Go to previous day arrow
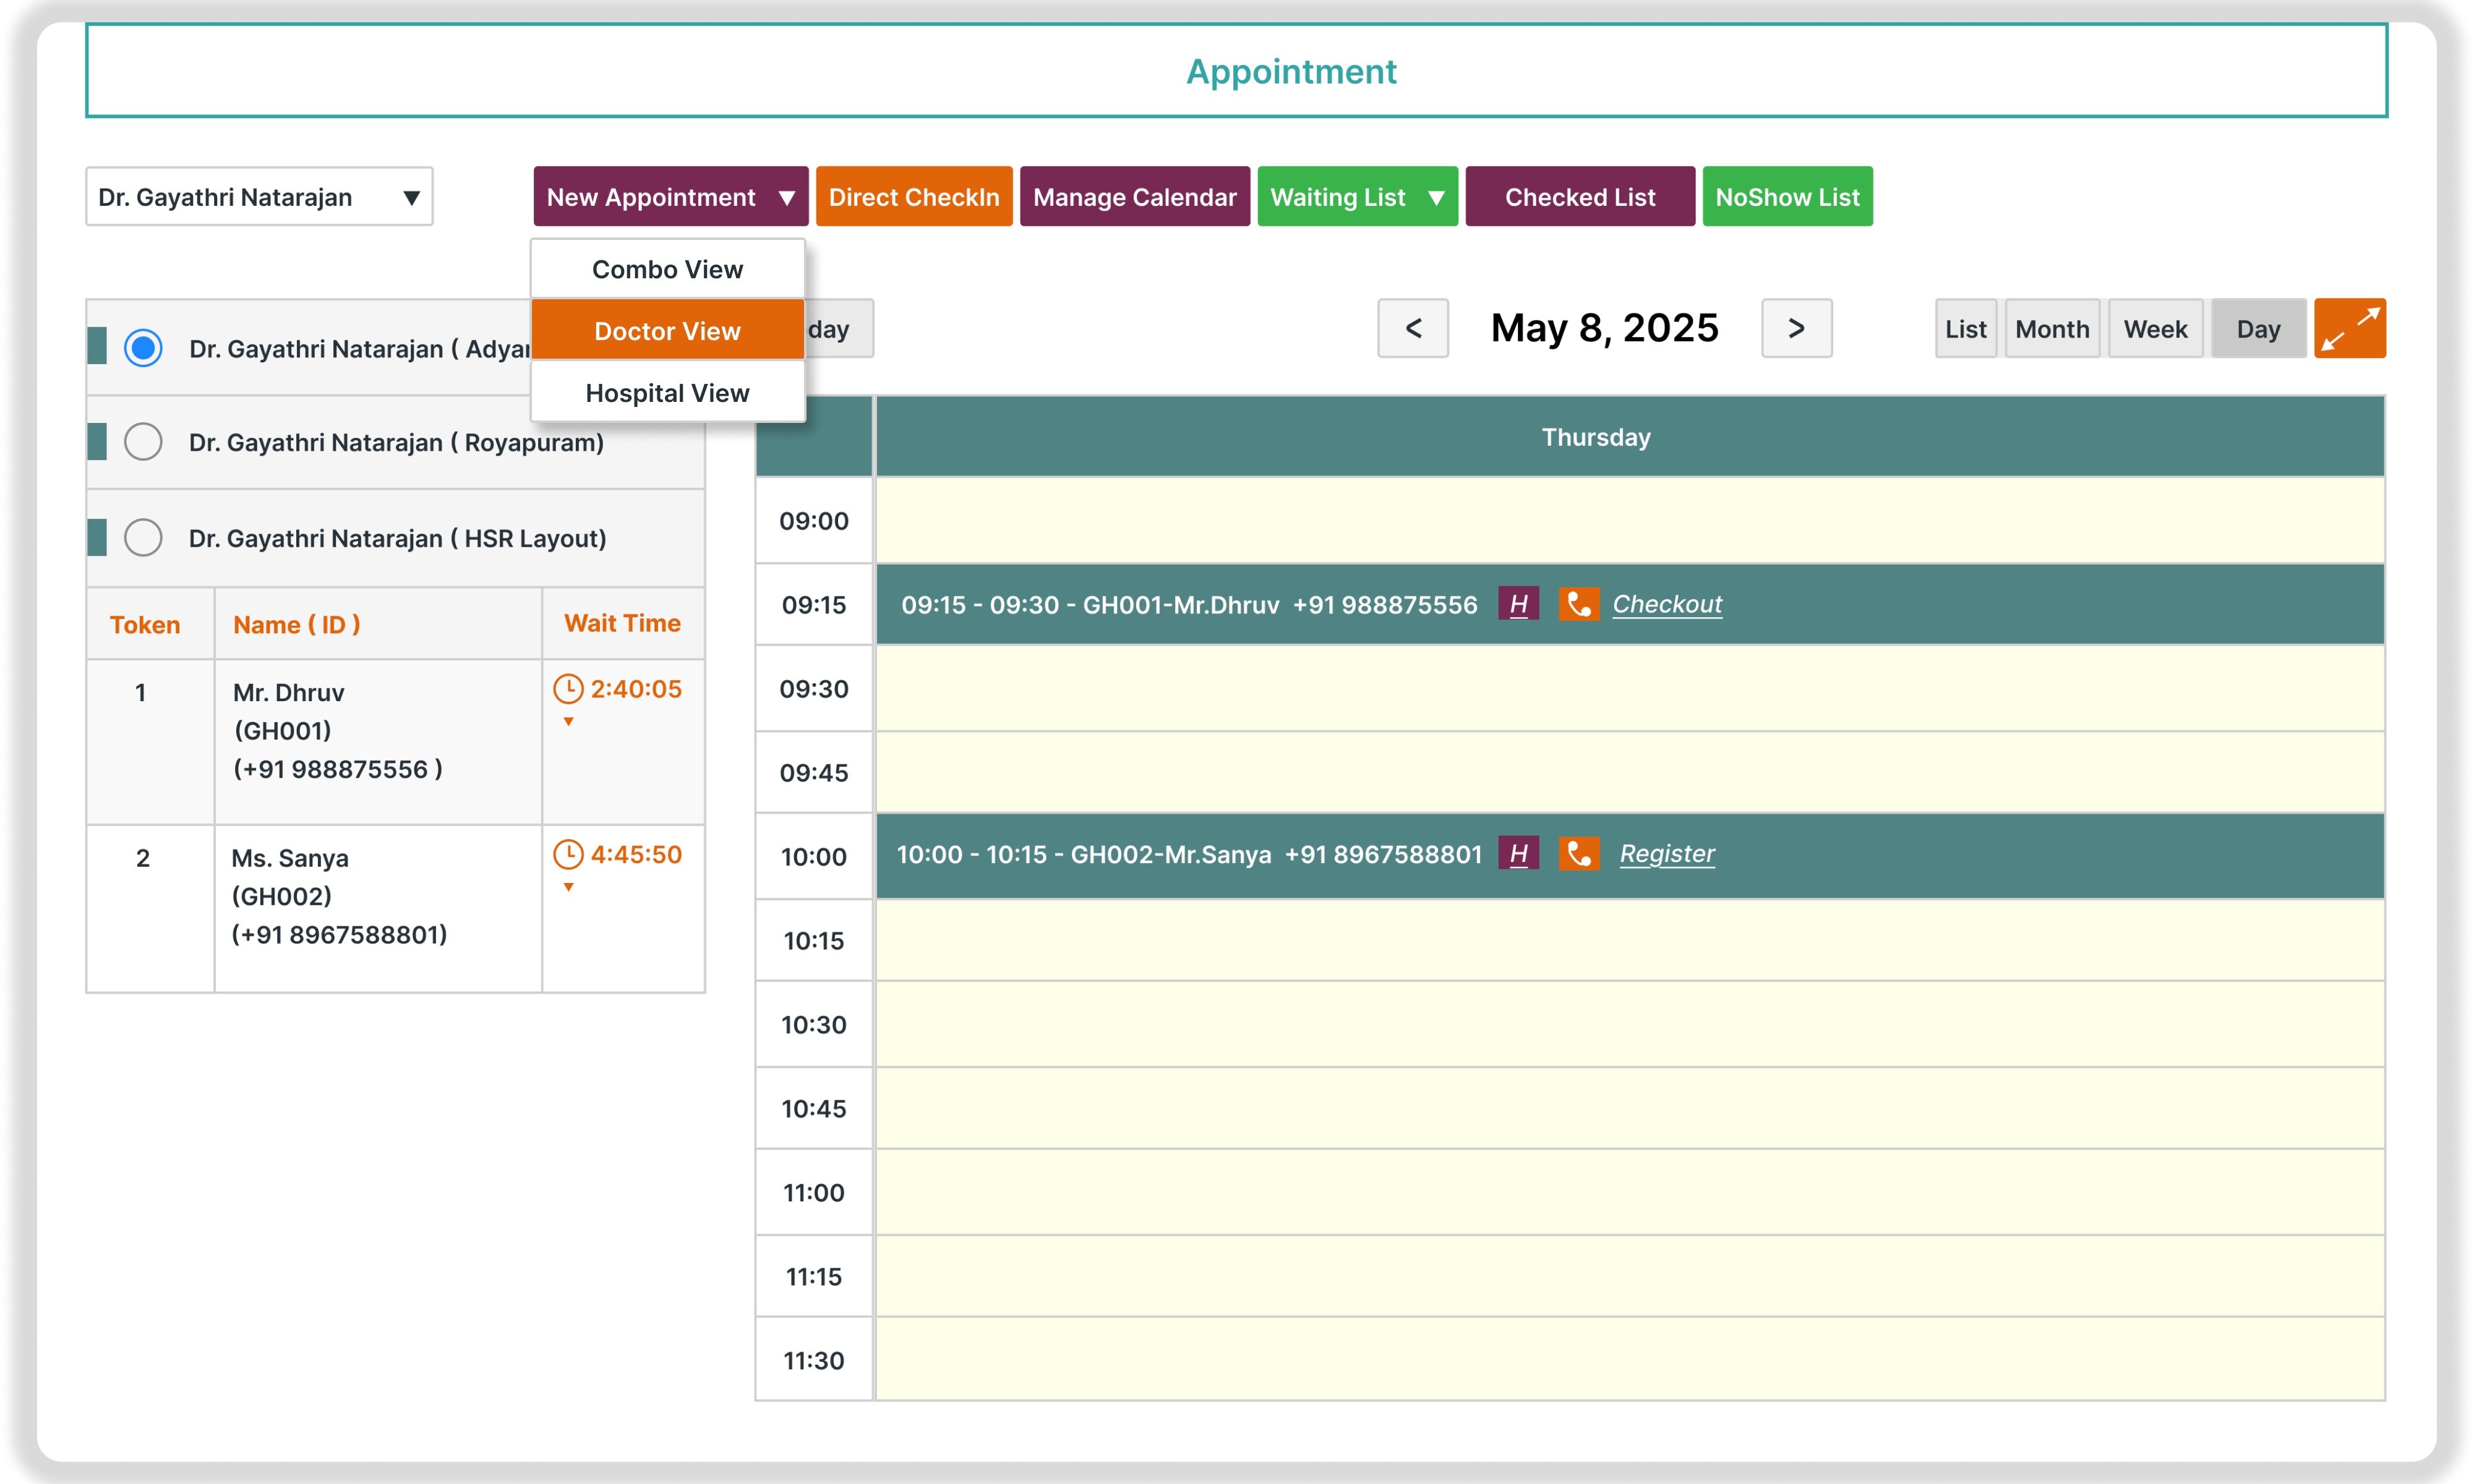This screenshot has height=1484, width=2474. [x=1412, y=328]
